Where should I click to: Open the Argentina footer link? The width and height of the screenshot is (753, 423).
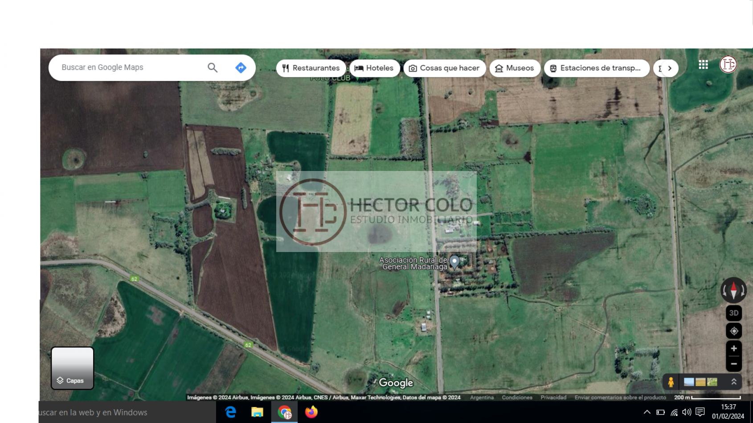(482, 398)
